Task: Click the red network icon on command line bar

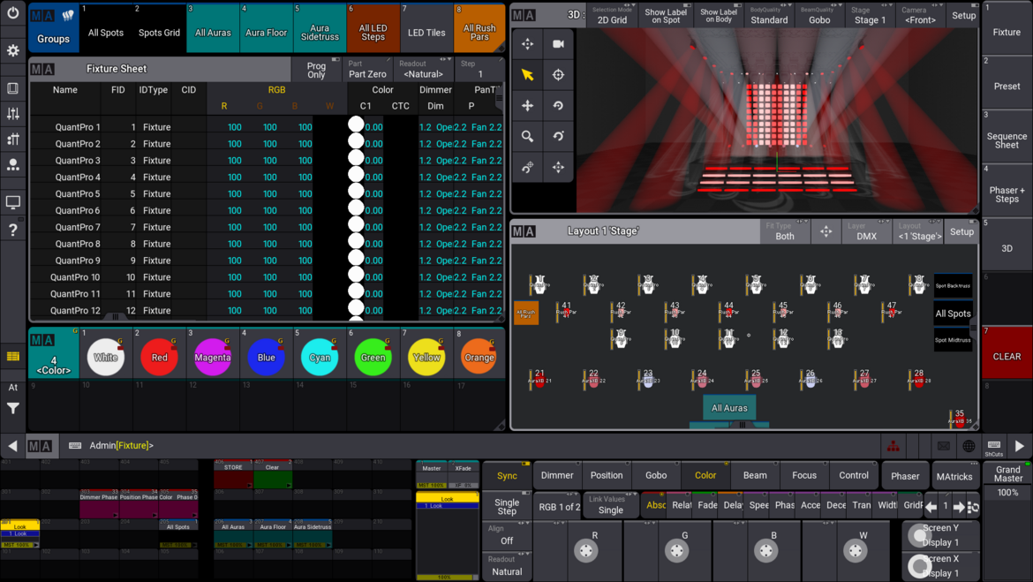Action: pyautogui.click(x=894, y=446)
